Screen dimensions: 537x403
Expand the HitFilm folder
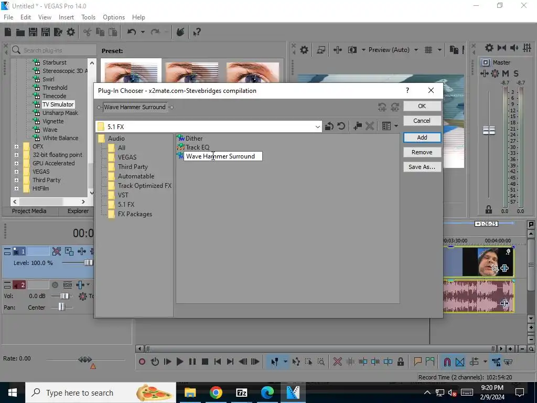pos(16,188)
